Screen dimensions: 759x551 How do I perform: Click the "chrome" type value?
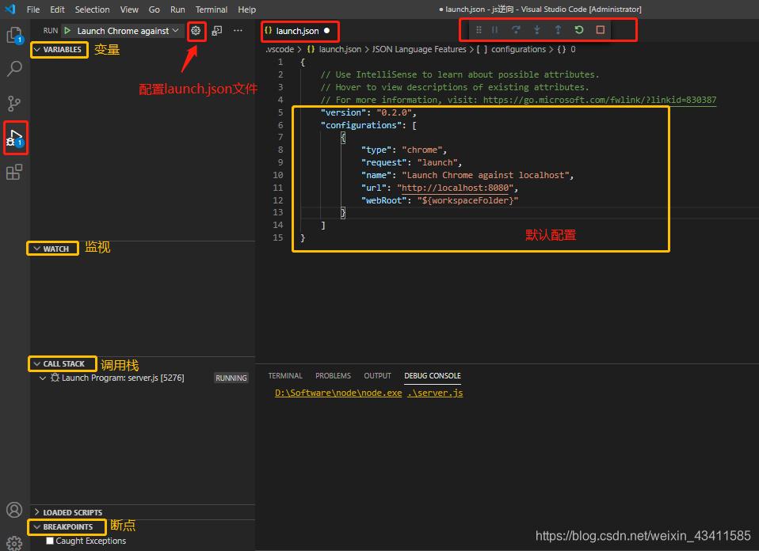tap(421, 150)
